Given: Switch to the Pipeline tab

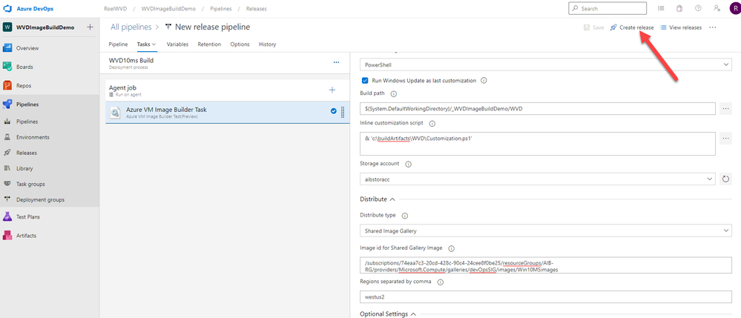Looking at the screenshot, I should click(118, 44).
